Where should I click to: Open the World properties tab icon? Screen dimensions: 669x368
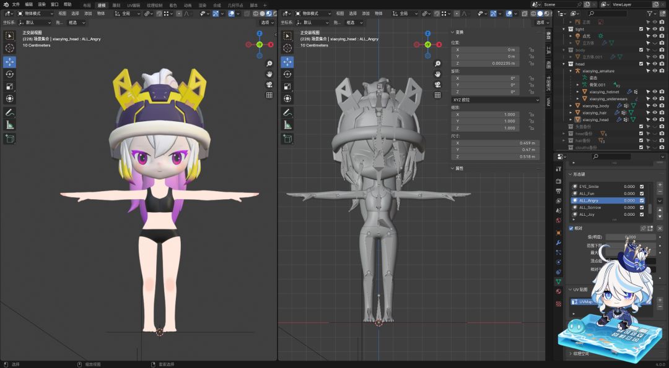559,221
